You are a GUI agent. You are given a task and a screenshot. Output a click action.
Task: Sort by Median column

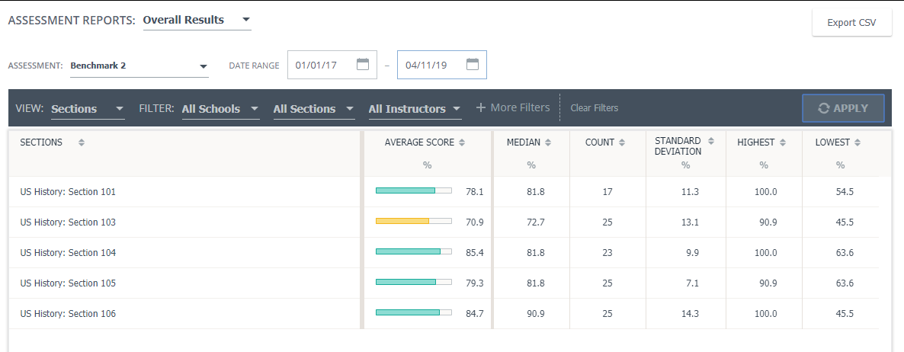click(x=548, y=142)
